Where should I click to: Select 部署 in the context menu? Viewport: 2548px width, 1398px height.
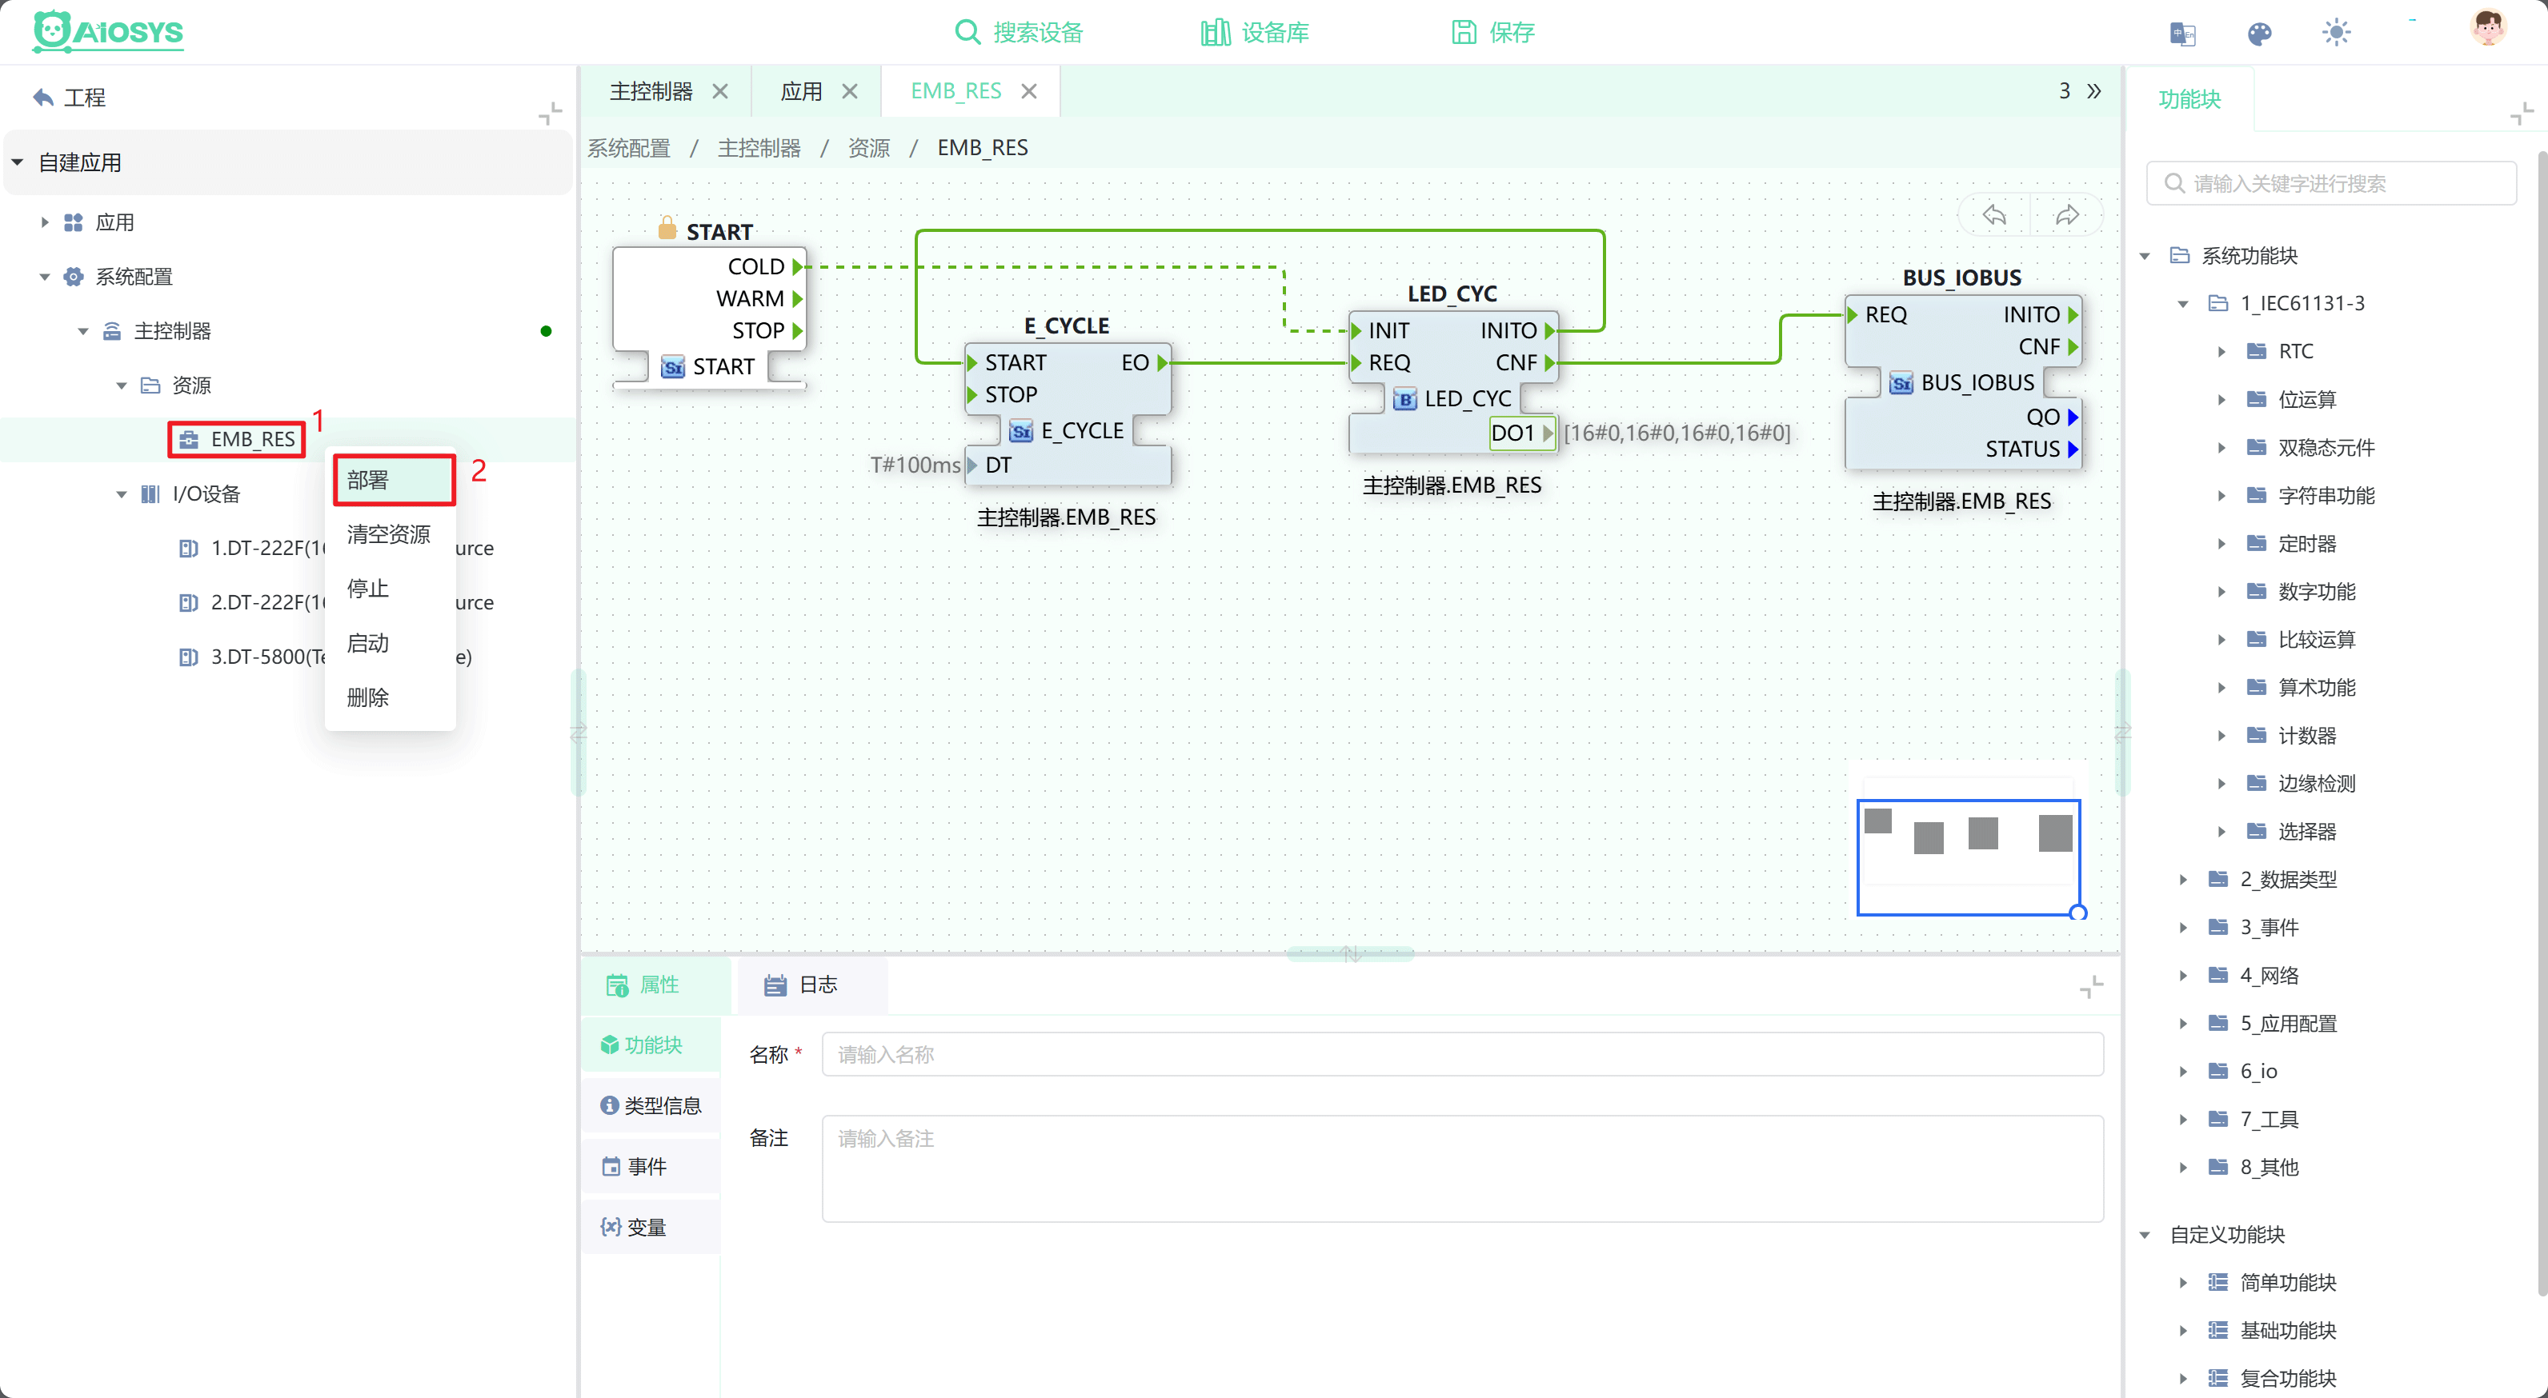pos(394,480)
